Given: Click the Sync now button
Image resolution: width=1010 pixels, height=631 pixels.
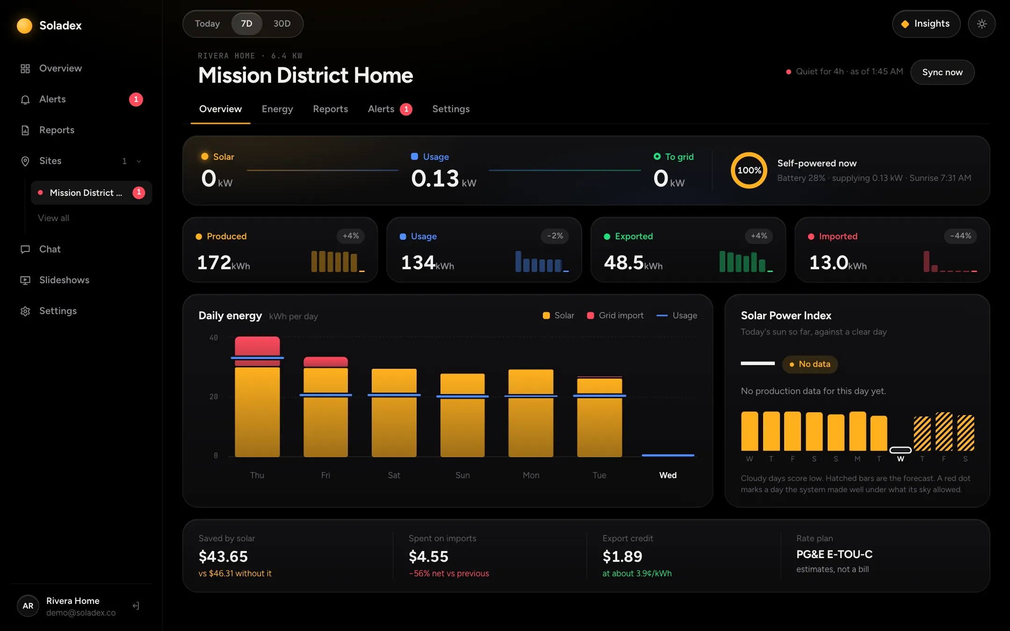Looking at the screenshot, I should pos(942,72).
